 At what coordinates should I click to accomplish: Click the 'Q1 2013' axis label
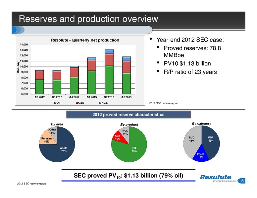point(92,97)
